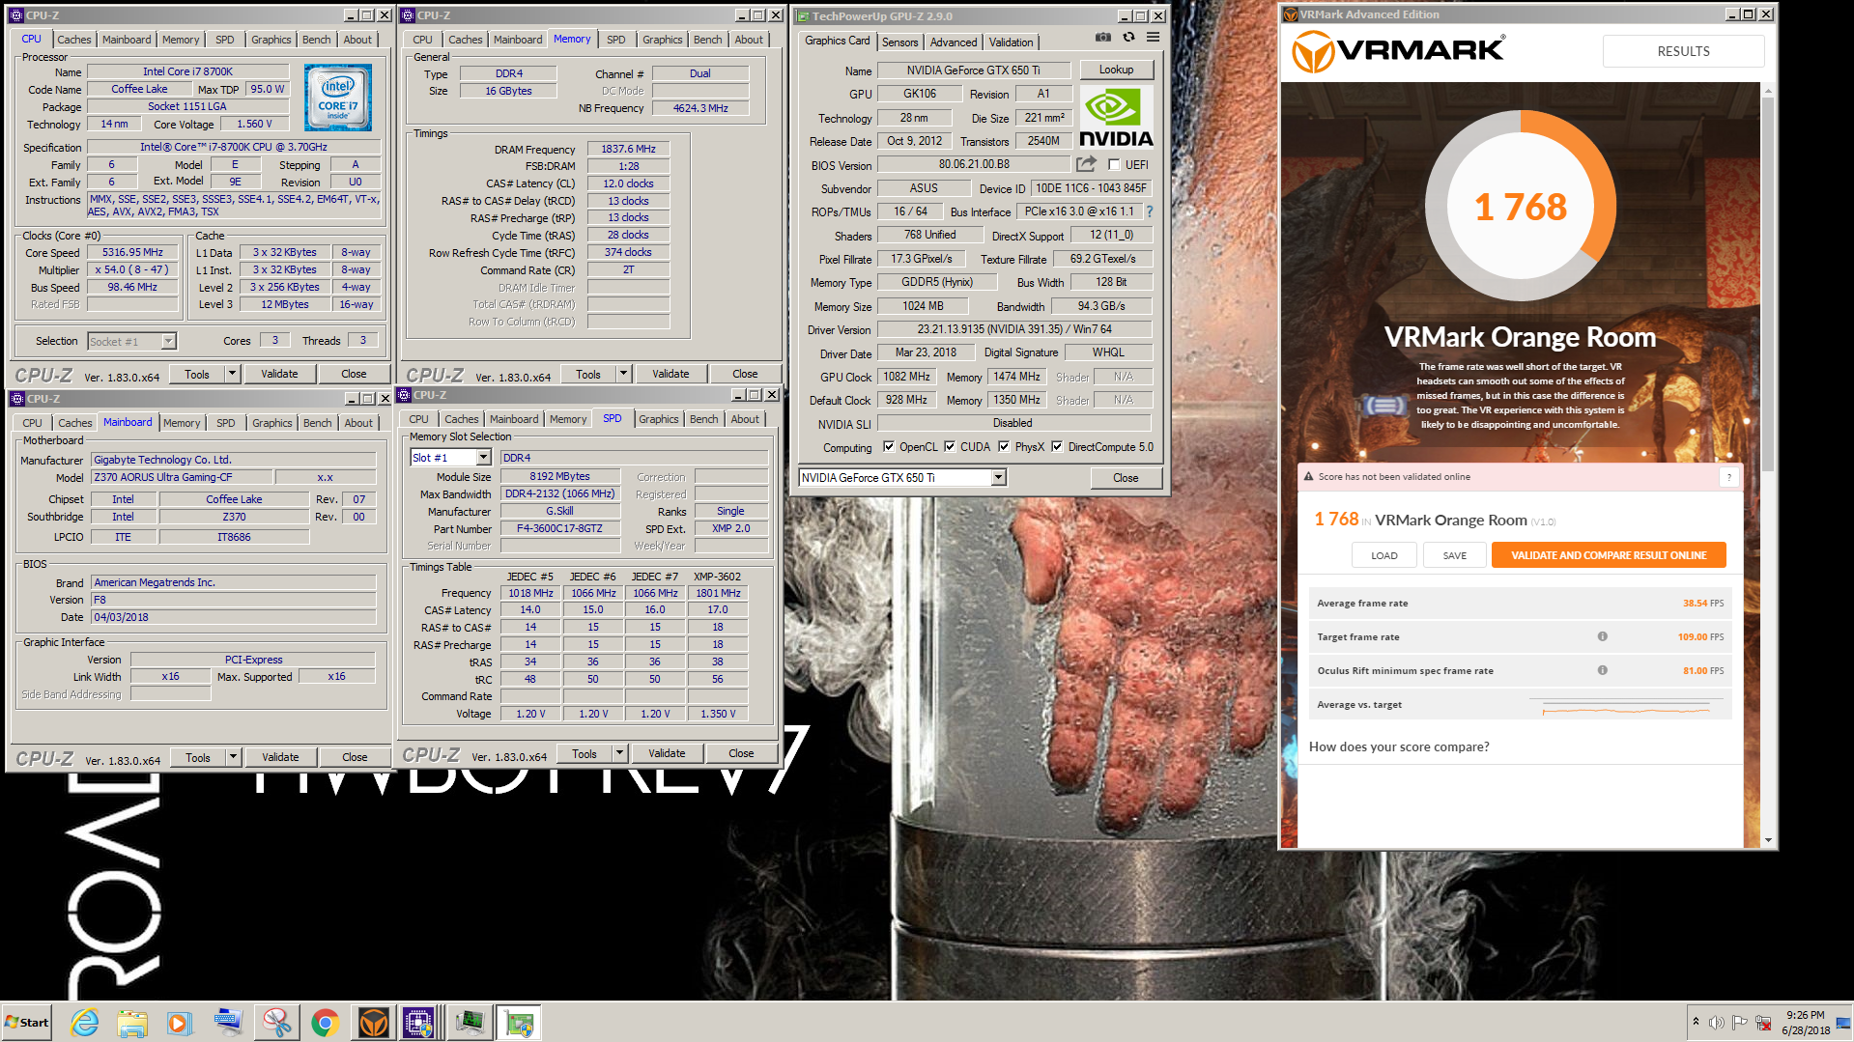This screenshot has width=1854, height=1042.
Task: Launch Windows Media Player from taskbar
Action: [180, 1023]
